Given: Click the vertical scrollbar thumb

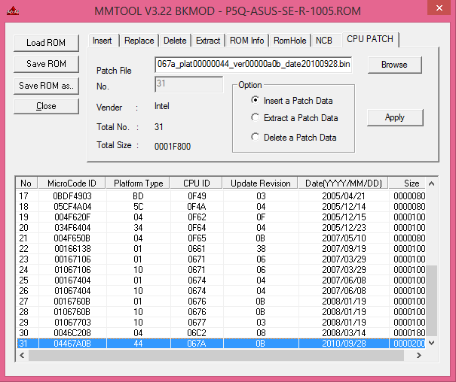Looking at the screenshot, I should (x=432, y=300).
